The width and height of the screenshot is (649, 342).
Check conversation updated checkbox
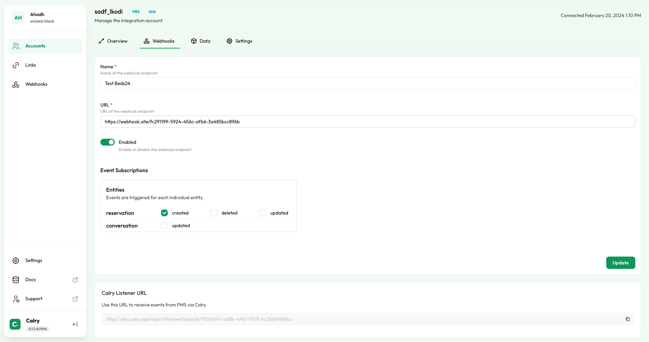164,225
